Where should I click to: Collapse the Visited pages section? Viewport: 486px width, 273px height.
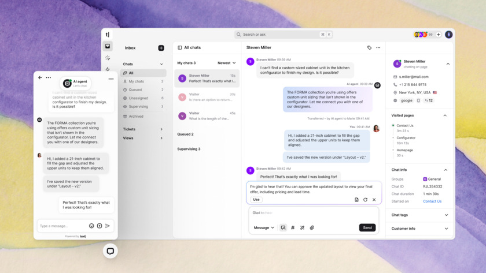(445, 115)
